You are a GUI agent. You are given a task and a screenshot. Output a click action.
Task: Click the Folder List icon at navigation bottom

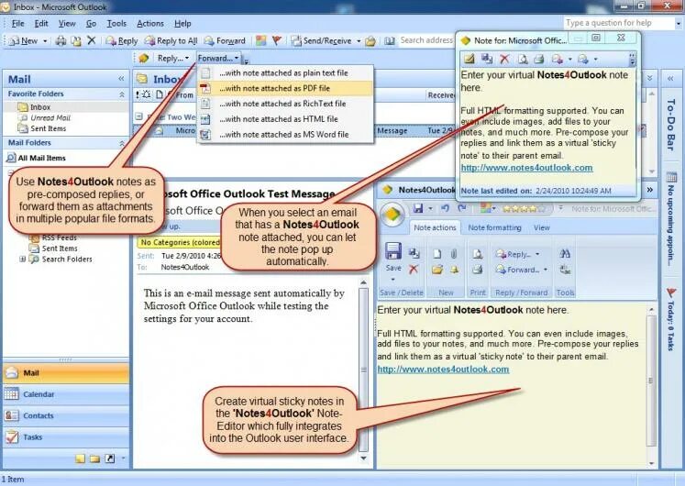(94, 458)
